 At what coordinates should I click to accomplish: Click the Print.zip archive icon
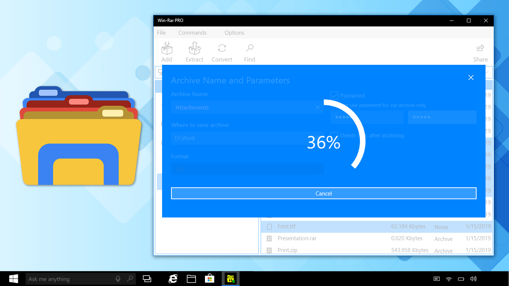click(x=269, y=250)
